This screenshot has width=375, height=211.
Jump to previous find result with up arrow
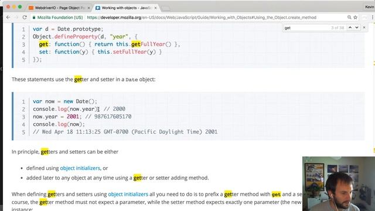point(350,28)
